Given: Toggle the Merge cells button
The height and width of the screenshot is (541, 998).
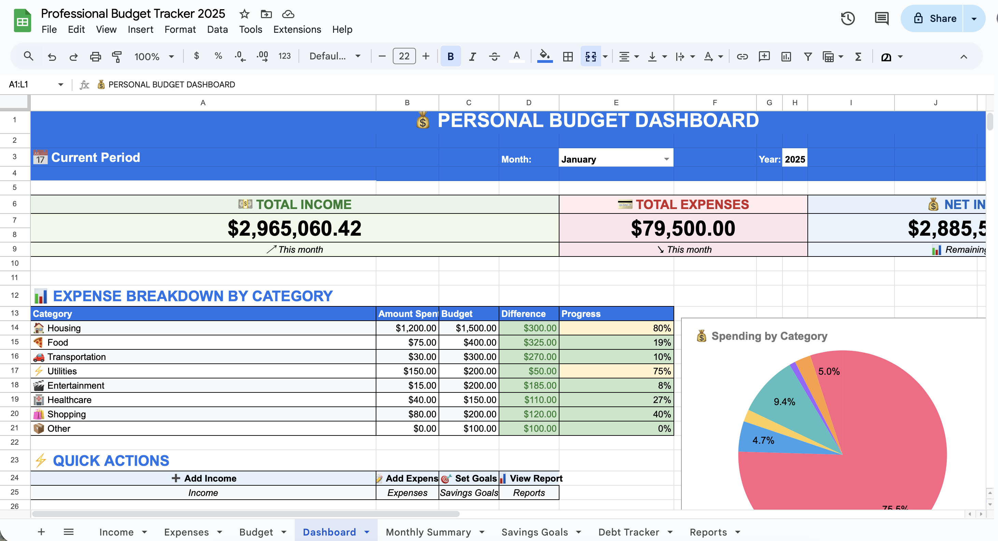Looking at the screenshot, I should point(591,57).
